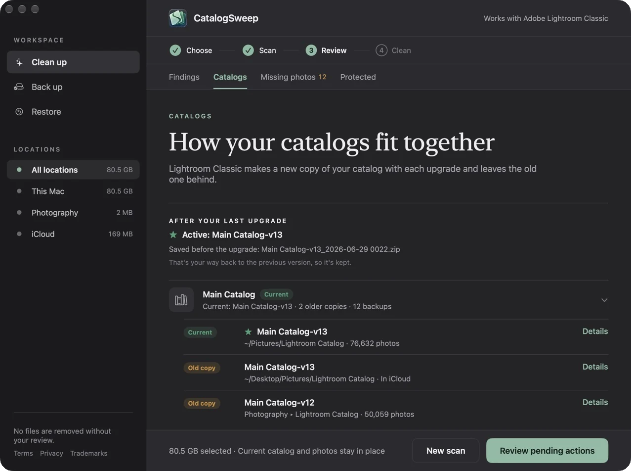The width and height of the screenshot is (631, 471).
Task: Select the iCloud location
Action: [73, 234]
